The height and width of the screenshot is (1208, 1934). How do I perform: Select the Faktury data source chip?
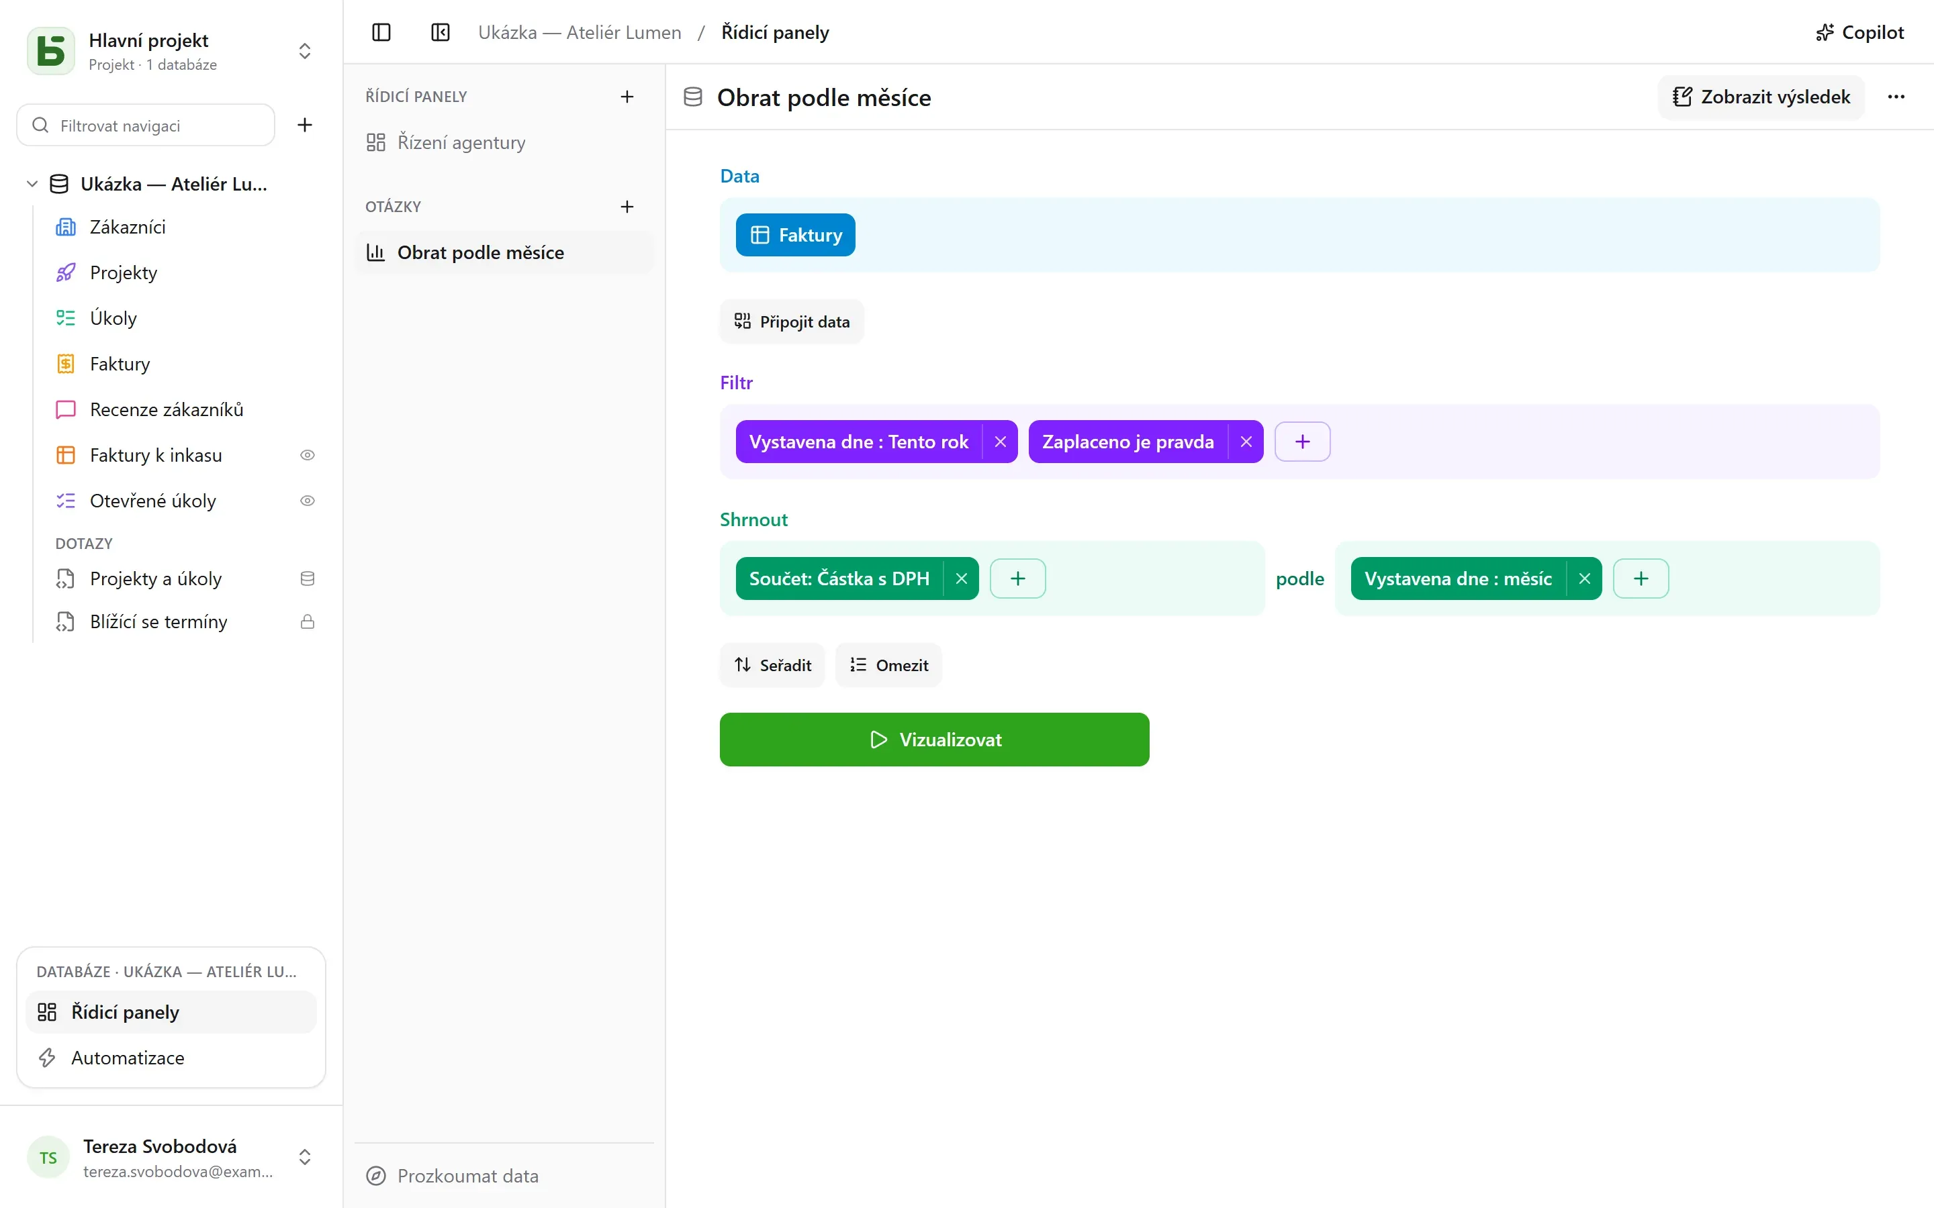coord(795,235)
